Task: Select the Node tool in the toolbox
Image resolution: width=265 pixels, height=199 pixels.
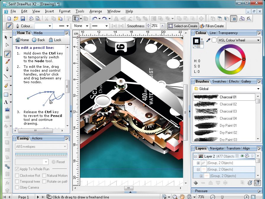Action: (7, 45)
